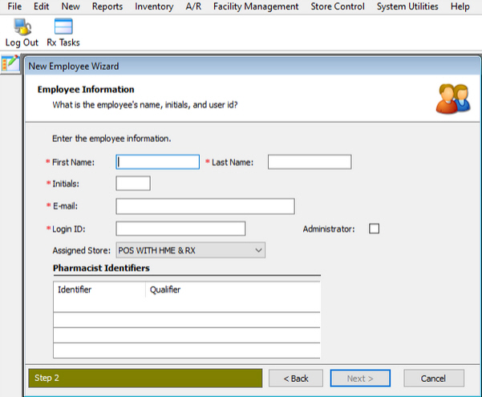Click the first row under Identifier column
This screenshot has height=397, width=482.
point(99,304)
